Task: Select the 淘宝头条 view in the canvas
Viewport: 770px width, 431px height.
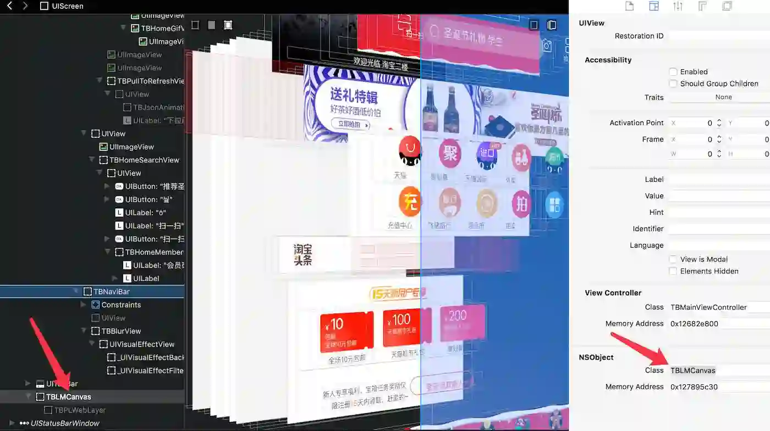Action: coord(303,255)
